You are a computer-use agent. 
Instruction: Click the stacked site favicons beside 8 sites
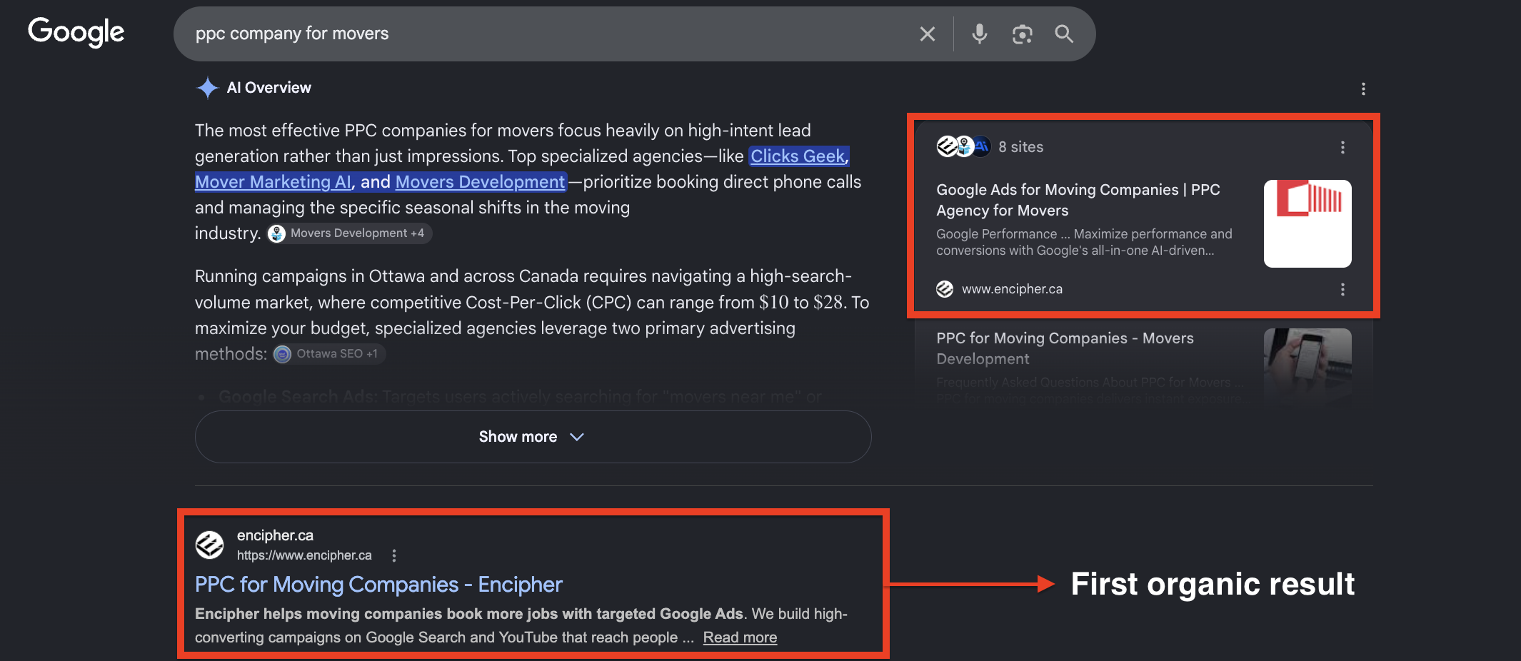(x=963, y=146)
